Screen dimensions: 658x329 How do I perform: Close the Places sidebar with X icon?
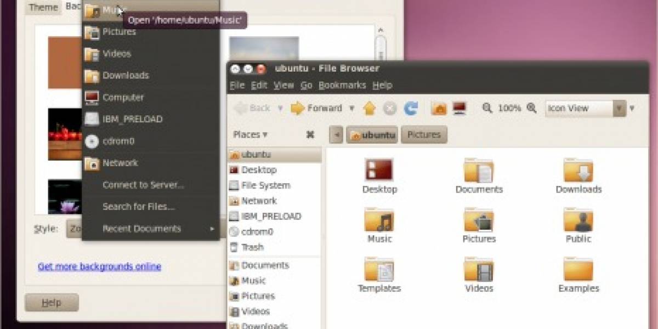click(310, 134)
